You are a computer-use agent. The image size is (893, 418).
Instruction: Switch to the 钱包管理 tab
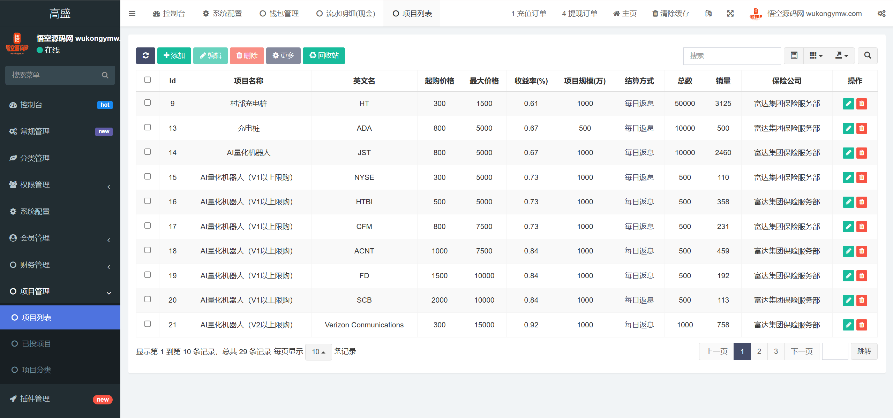279,14
